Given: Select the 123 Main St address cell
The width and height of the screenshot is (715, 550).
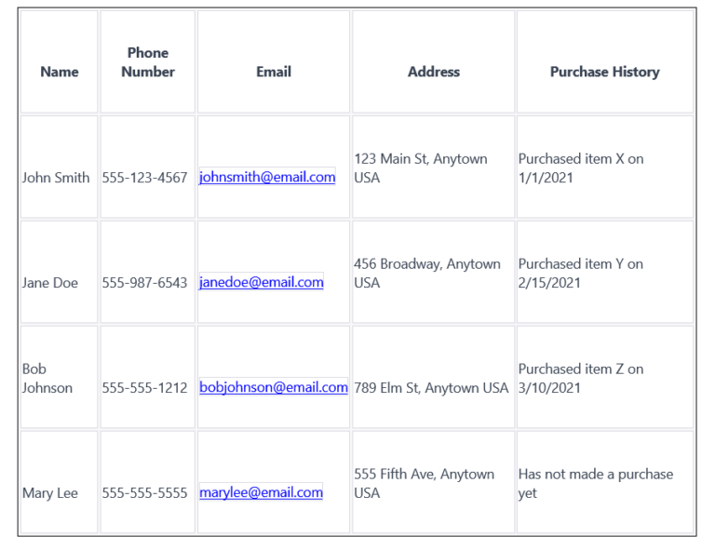Looking at the screenshot, I should pyautogui.click(x=421, y=168).
